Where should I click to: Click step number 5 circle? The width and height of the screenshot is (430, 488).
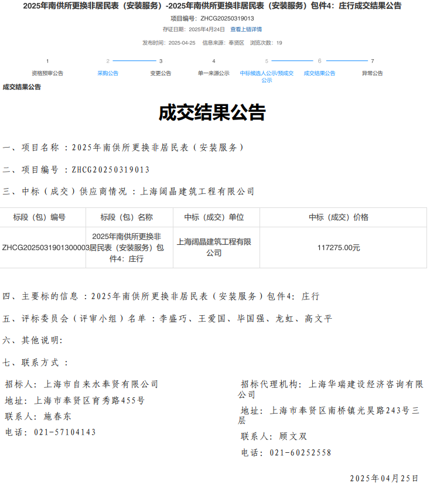(x=267, y=61)
